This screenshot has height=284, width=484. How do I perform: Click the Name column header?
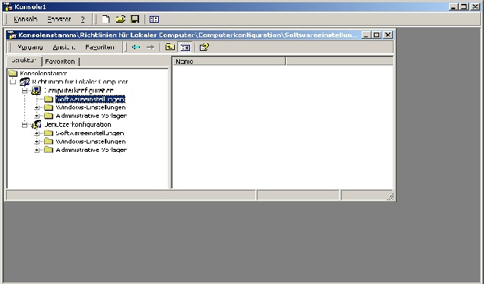229,62
